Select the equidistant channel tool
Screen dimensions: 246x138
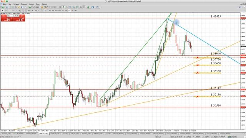pyautogui.click(x=20, y=10)
